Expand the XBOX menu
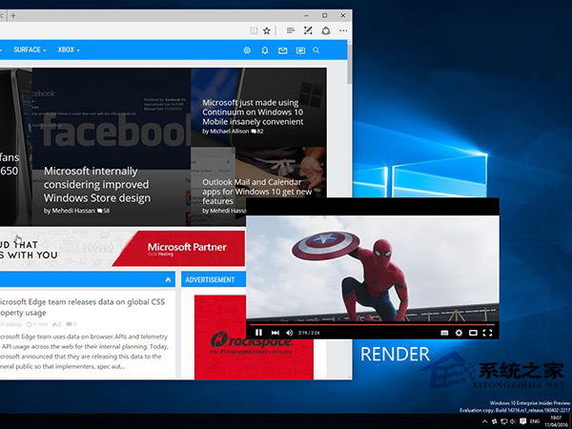This screenshot has height=429, width=572. [69, 50]
